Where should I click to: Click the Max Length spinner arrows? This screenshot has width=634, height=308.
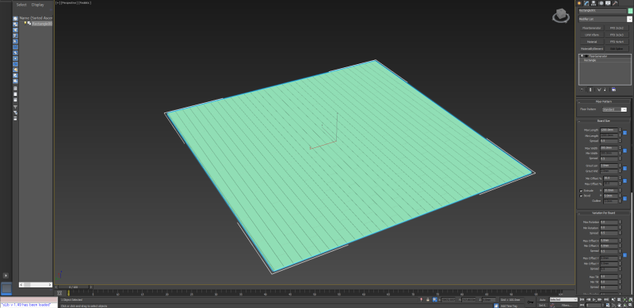tap(620, 130)
